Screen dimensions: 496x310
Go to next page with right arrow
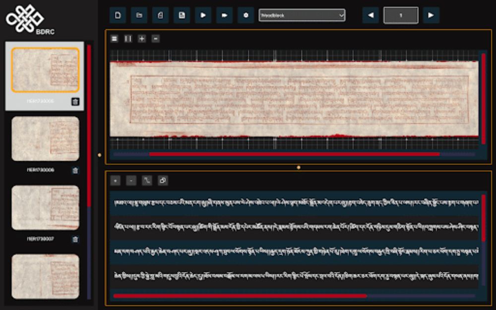(x=431, y=15)
